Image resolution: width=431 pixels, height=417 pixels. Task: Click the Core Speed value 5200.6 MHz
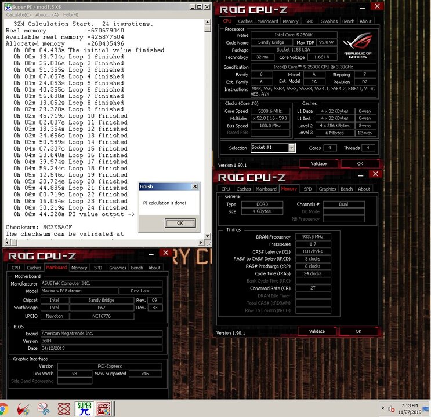click(x=270, y=111)
